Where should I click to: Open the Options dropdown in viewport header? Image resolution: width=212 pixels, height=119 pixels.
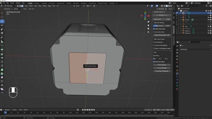[171, 9]
